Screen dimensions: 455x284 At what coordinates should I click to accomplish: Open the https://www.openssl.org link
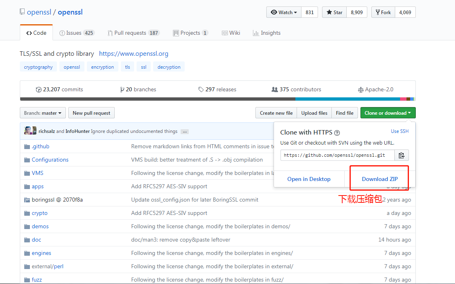click(134, 54)
